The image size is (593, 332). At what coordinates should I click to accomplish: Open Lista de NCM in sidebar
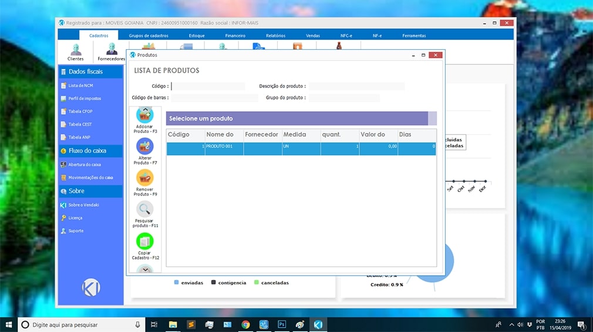pos(80,85)
